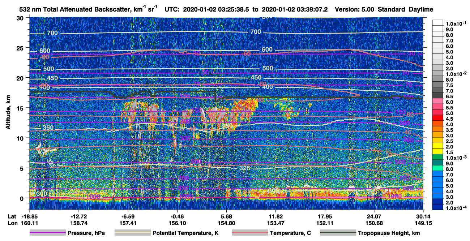Image resolution: width=470 pixels, height=241 pixels.
Task: Click the color bar label '7.5'
Action: pos(449,85)
